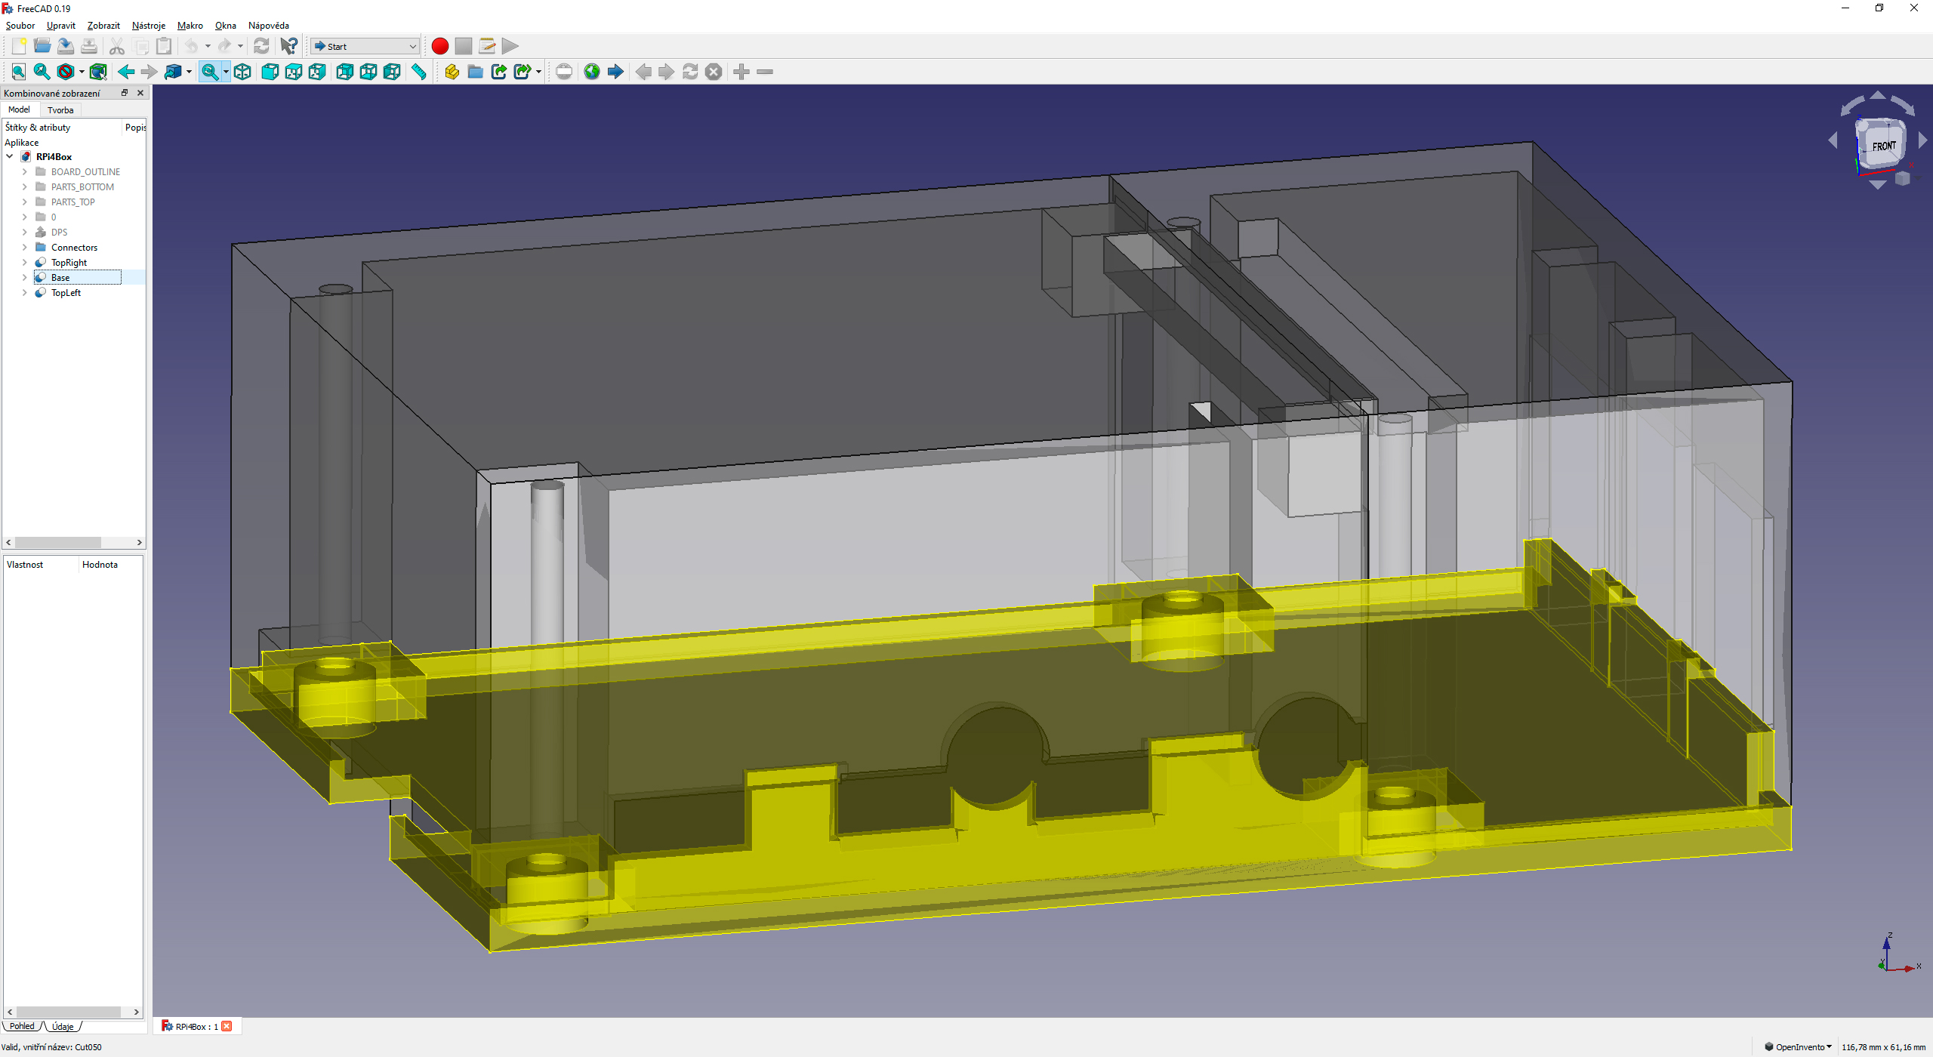Viewport: 1933px width, 1057px height.
Task: Click the FRONT face of navigation cube
Action: tap(1882, 146)
